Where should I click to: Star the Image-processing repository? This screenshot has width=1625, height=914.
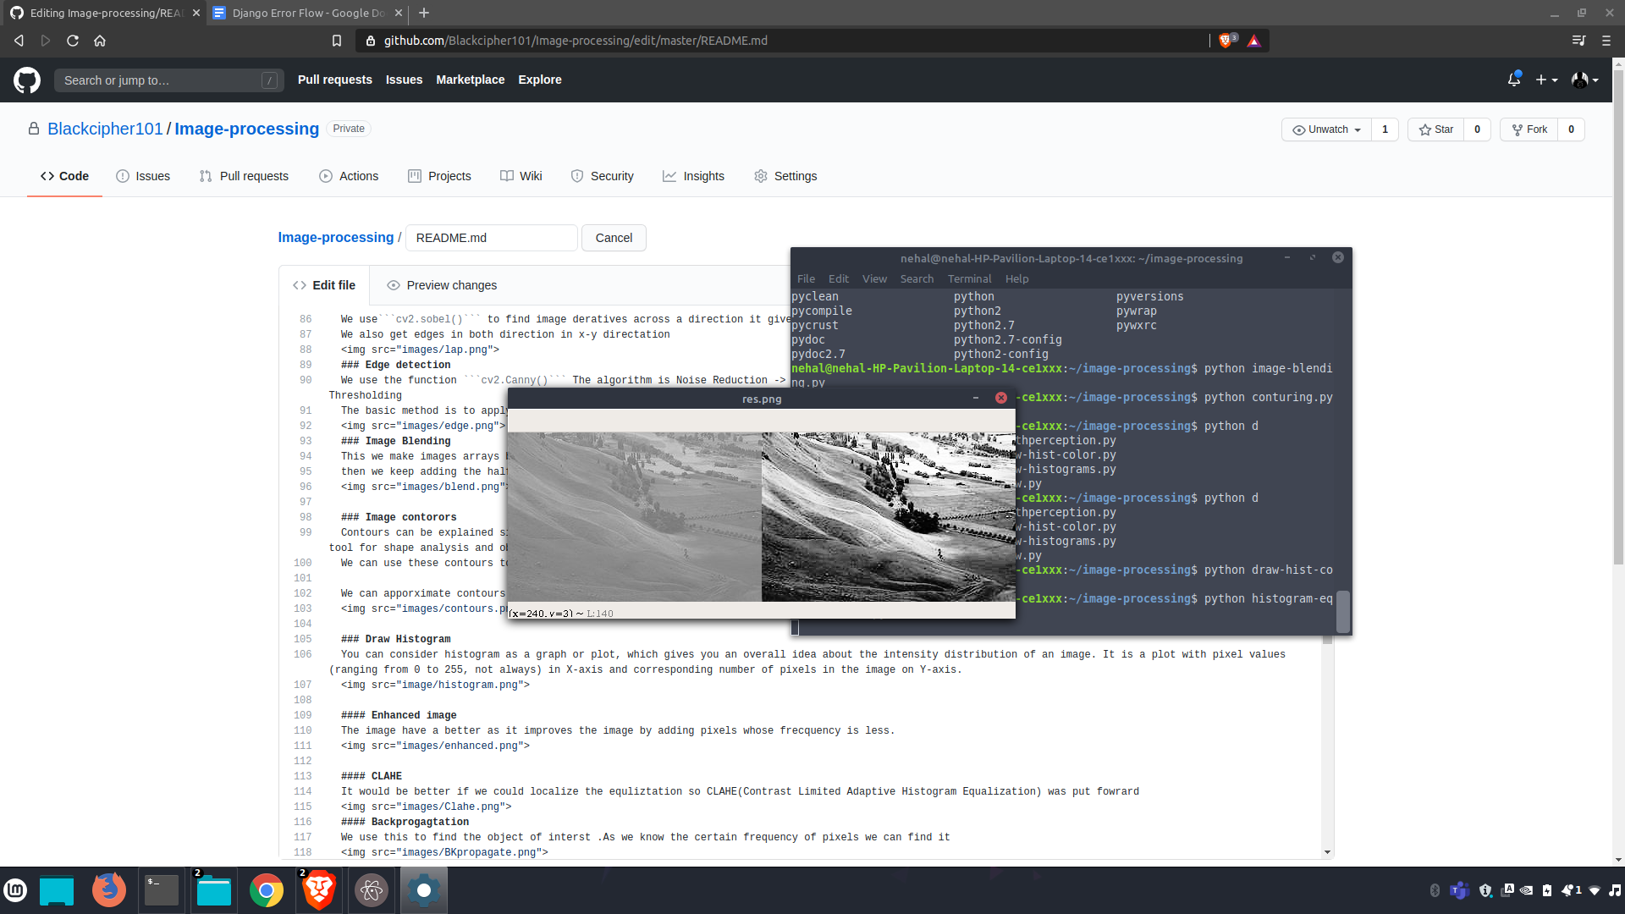coord(1436,129)
